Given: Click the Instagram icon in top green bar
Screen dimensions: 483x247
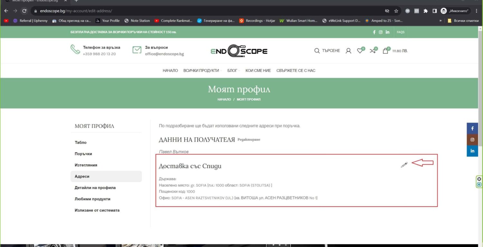Looking at the screenshot, I should 381,32.
